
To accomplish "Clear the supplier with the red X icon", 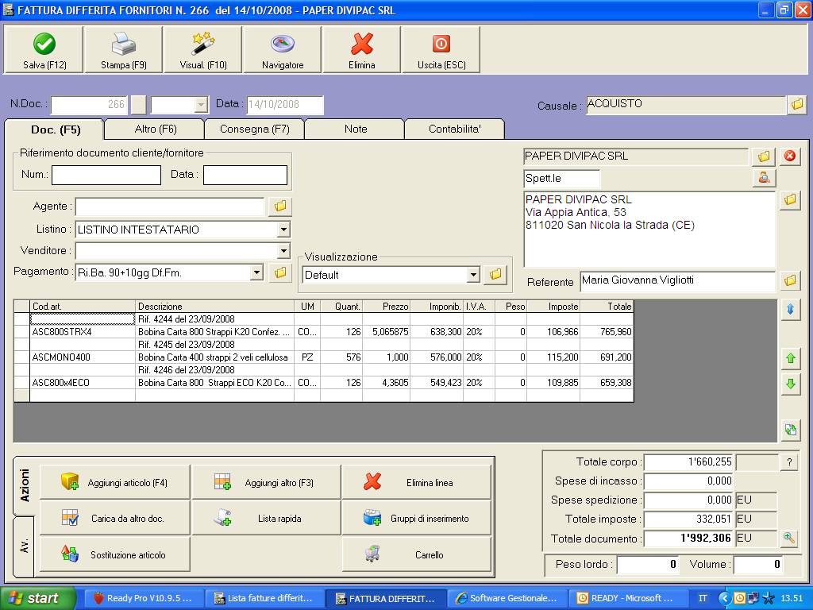I will (x=790, y=156).
